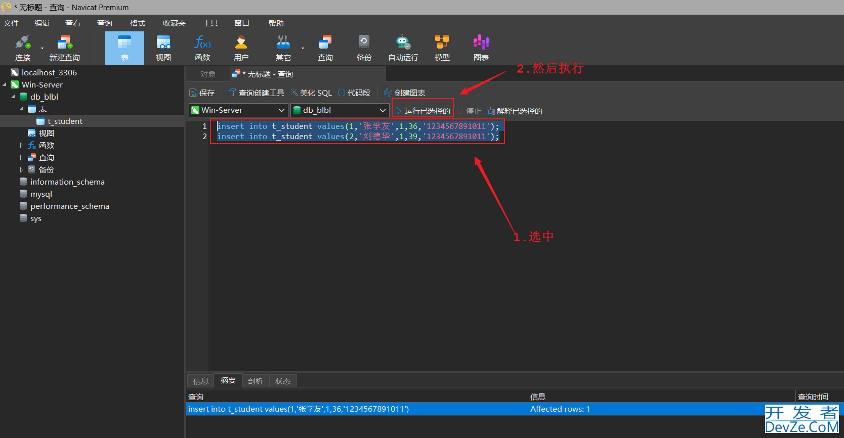Expand the 查询 tree node
This screenshot has height=438, width=844.
click(22, 157)
